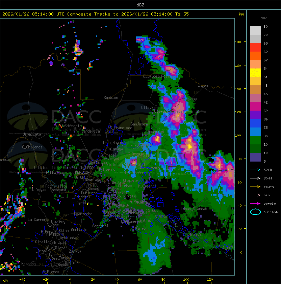The height and width of the screenshot is (284, 281).
Task: Click the 'SanJose' place label
Action: coord(138,124)
